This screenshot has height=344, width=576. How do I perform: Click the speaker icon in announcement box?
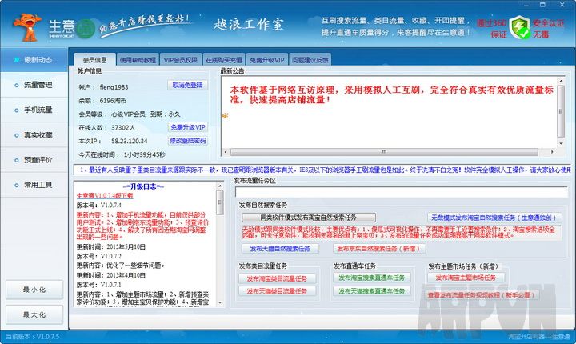225,116
